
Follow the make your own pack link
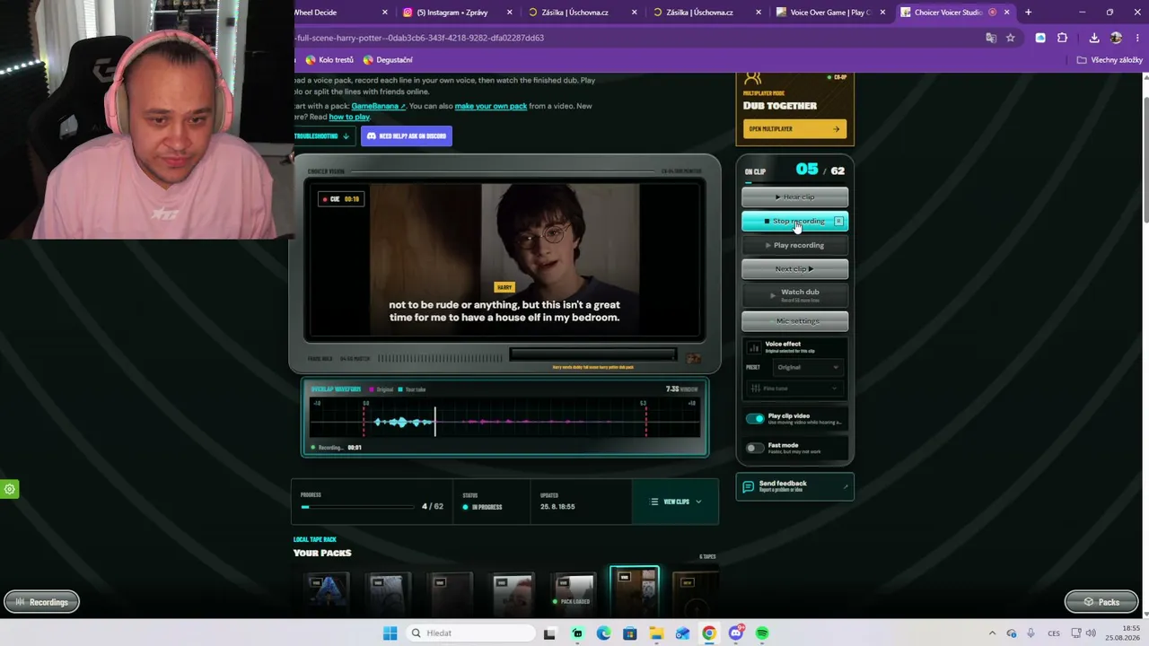[491, 106]
